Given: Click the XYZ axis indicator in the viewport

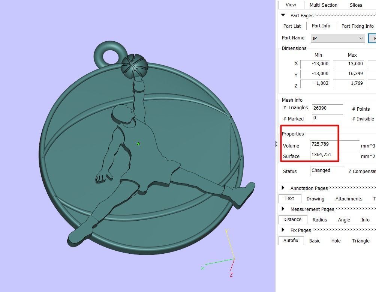Looking at the screenshot, I should point(219,253).
